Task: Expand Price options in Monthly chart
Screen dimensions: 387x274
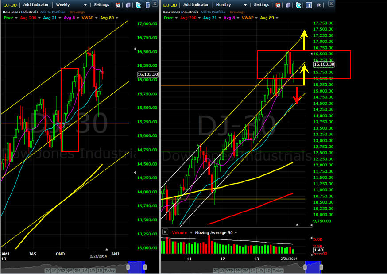Action: point(177,18)
